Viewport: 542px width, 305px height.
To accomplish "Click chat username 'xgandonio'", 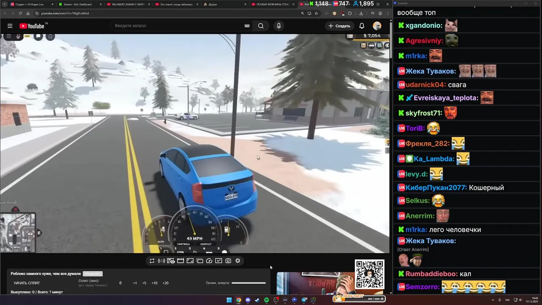I will point(423,25).
